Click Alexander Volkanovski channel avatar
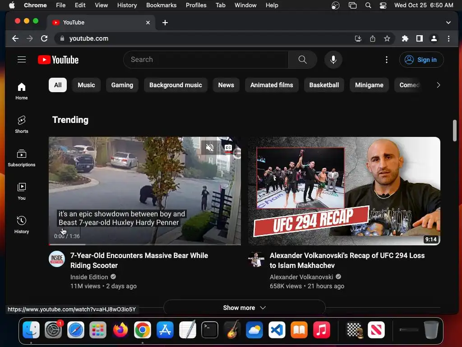Image resolution: width=462 pixels, height=347 pixels. [256, 259]
